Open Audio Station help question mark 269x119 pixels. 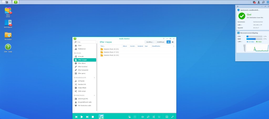[163, 39]
